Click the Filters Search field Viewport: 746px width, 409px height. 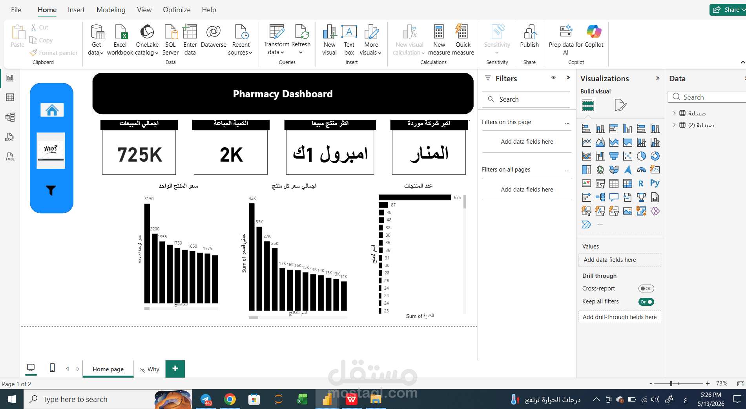coord(526,99)
